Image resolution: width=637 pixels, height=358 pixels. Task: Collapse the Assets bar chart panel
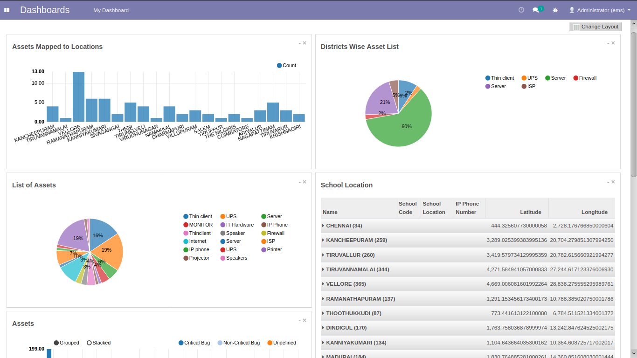point(300,320)
